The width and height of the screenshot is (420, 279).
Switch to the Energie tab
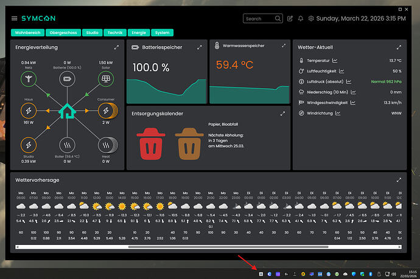139,33
